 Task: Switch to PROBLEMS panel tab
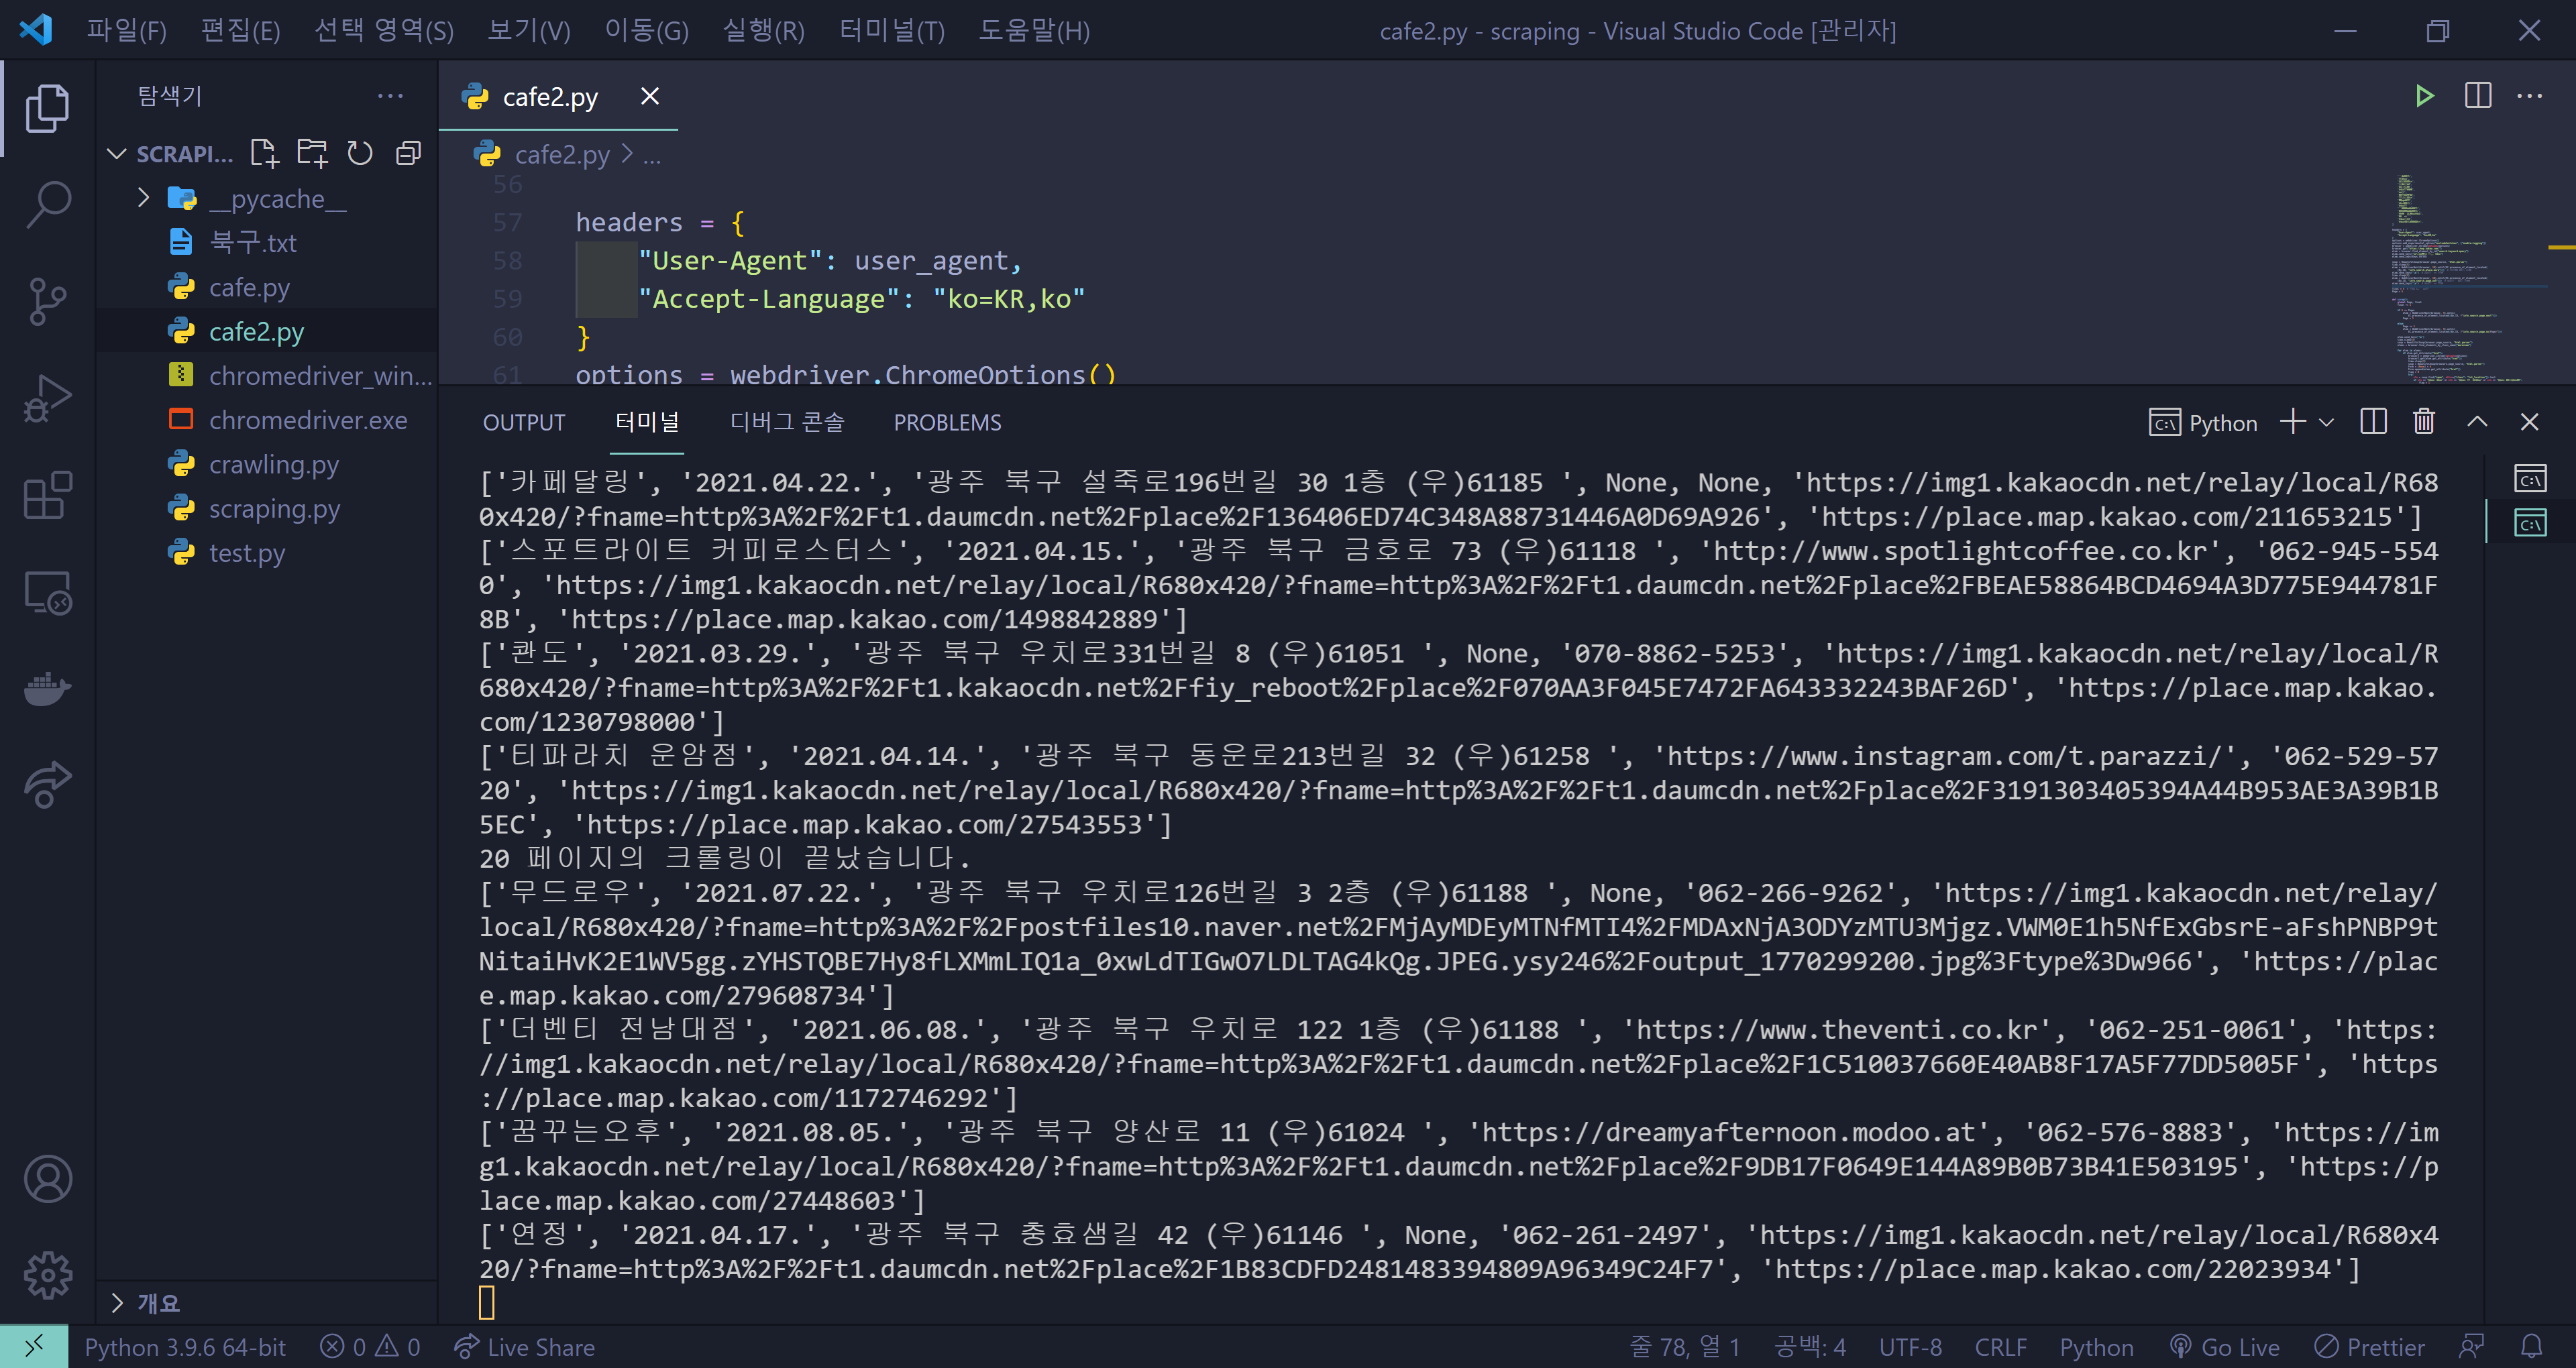[x=946, y=422]
